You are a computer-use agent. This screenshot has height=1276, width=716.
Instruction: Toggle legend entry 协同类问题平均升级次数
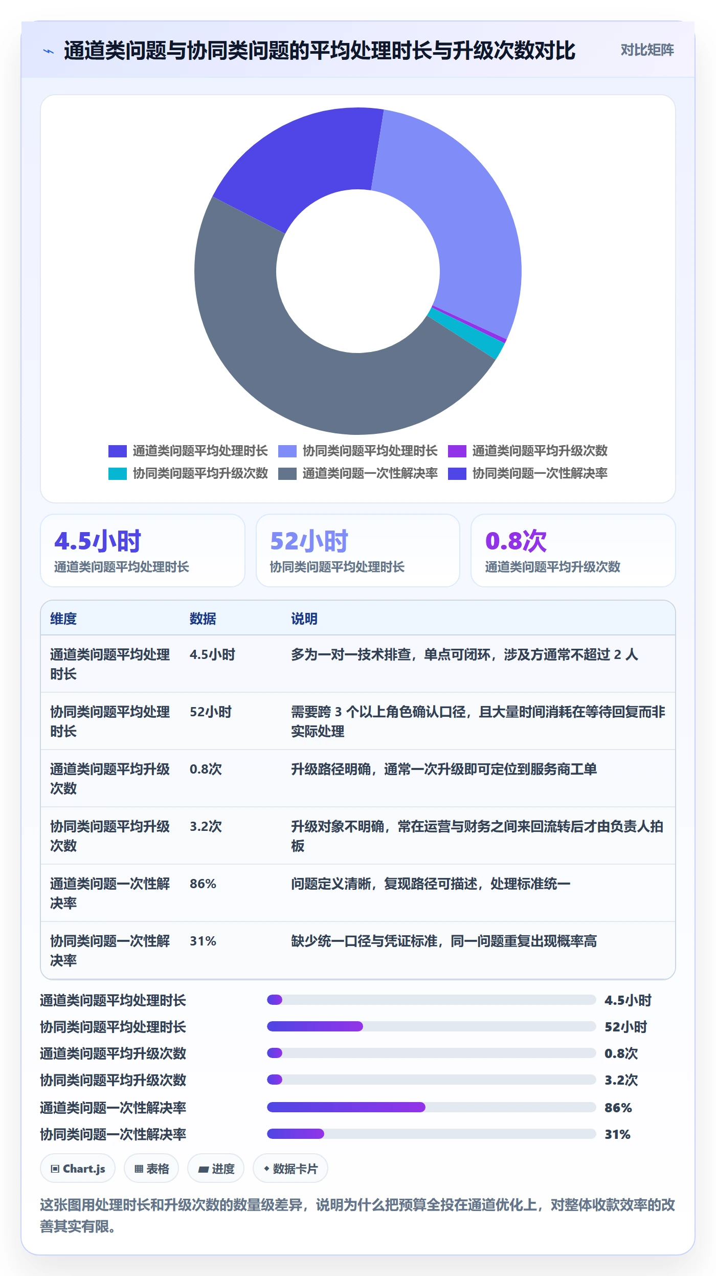pos(188,474)
